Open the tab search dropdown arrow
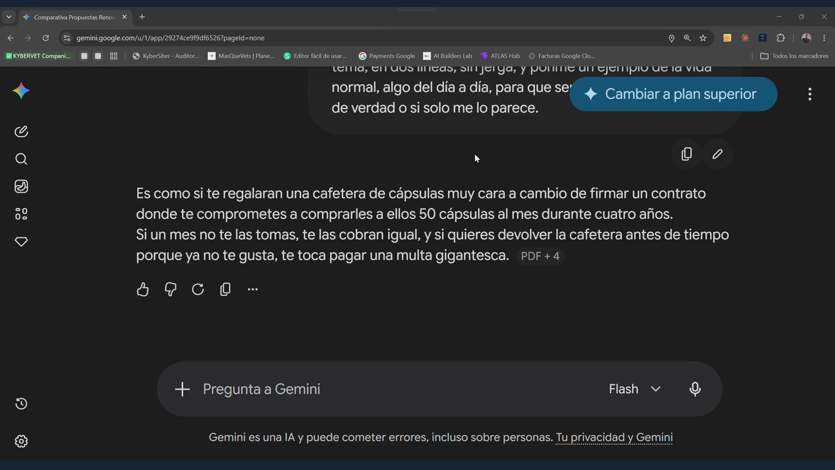This screenshot has height=470, width=835. (x=9, y=17)
